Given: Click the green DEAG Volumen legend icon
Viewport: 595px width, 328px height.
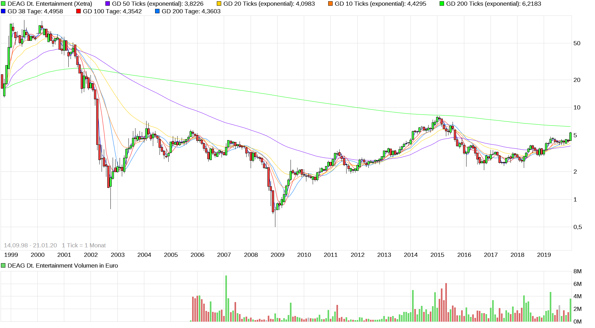Looking at the screenshot, I should [x=3, y=266].
